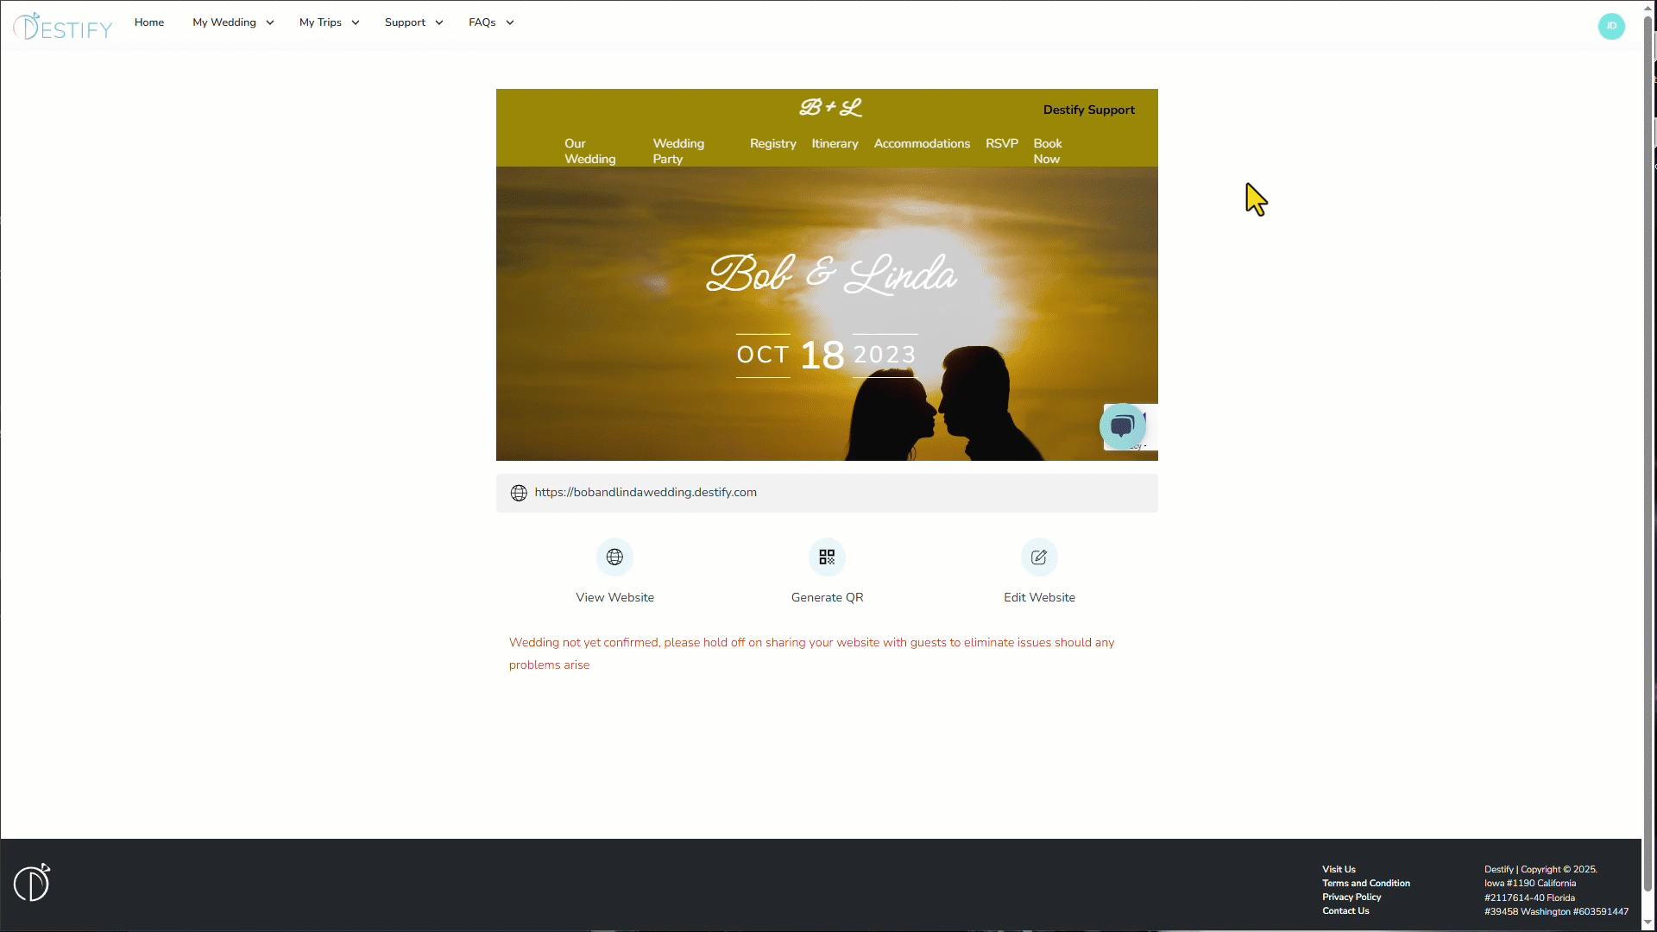This screenshot has width=1657, height=932.
Task: Open the FAQs dropdown
Action: [x=489, y=22]
